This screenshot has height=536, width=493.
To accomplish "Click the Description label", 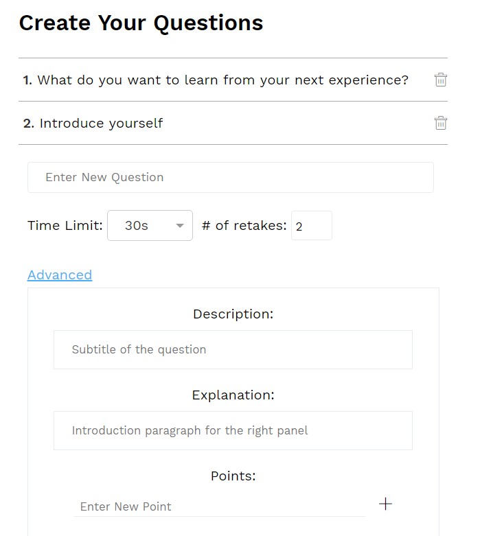I will pos(233,314).
